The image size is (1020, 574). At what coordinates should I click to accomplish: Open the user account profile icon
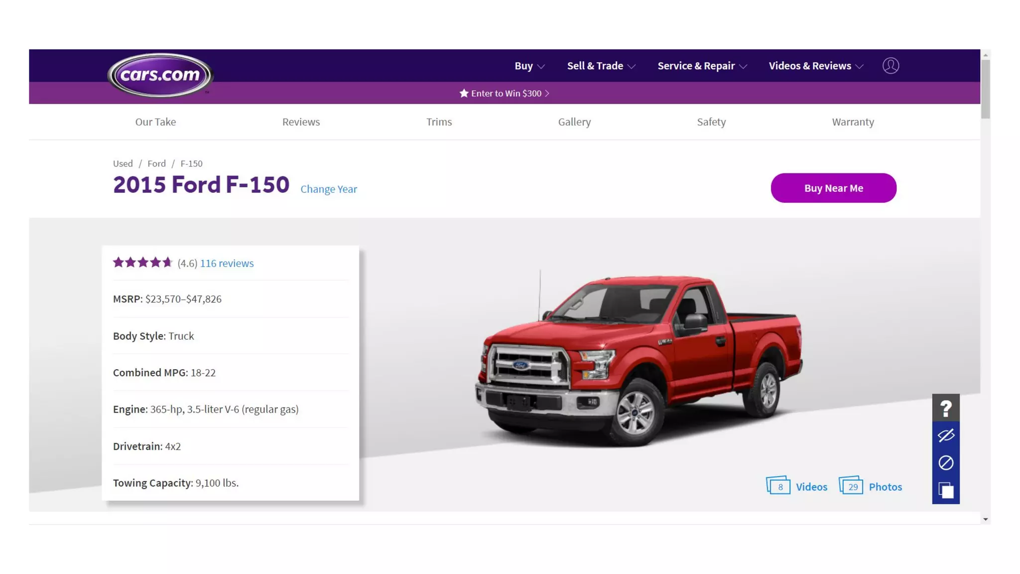pyautogui.click(x=891, y=66)
